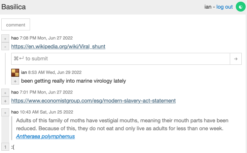Click the 8:53 AM Wed timestamp on ian's comment
Viewport: 247px width, 153px height.
[55, 72]
